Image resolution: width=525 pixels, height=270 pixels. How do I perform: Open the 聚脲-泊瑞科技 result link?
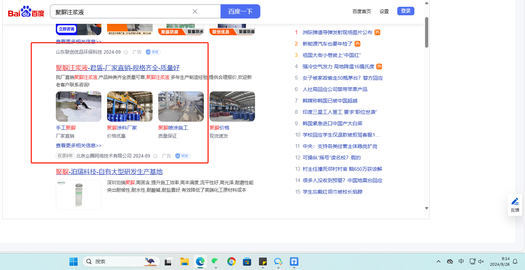(x=109, y=172)
